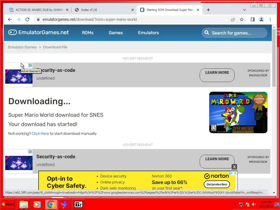280x210 pixels.
Task: Open the share page icon in address bar
Action: click(233, 19)
